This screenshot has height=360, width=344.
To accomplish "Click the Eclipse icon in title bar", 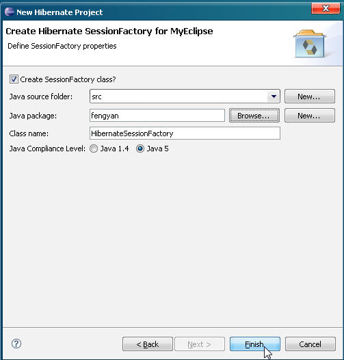I will [x=10, y=12].
